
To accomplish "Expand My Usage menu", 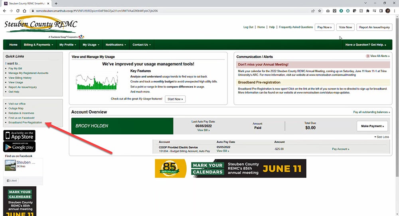I will [x=91, y=45].
